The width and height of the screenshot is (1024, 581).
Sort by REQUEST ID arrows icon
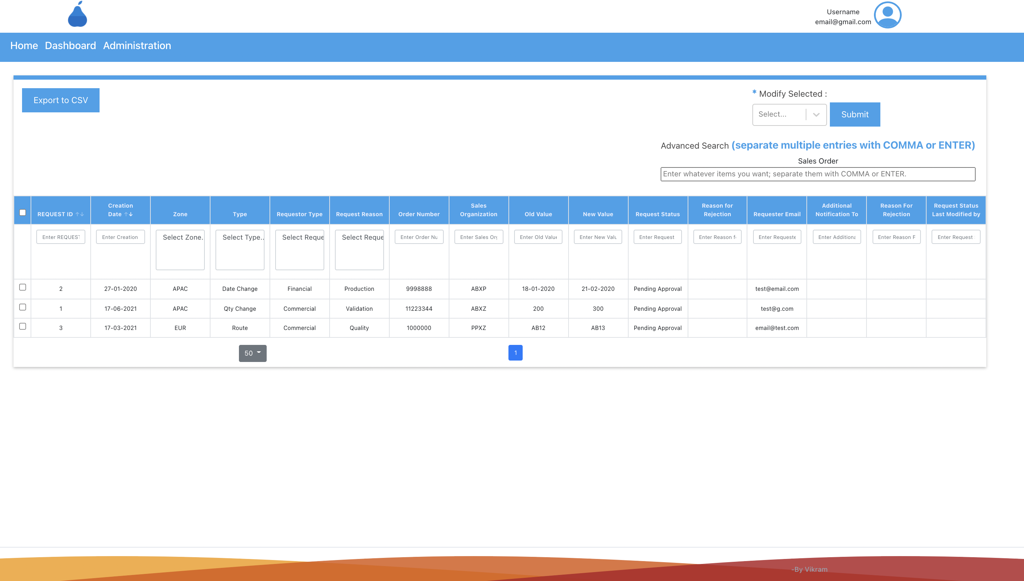pyautogui.click(x=80, y=214)
